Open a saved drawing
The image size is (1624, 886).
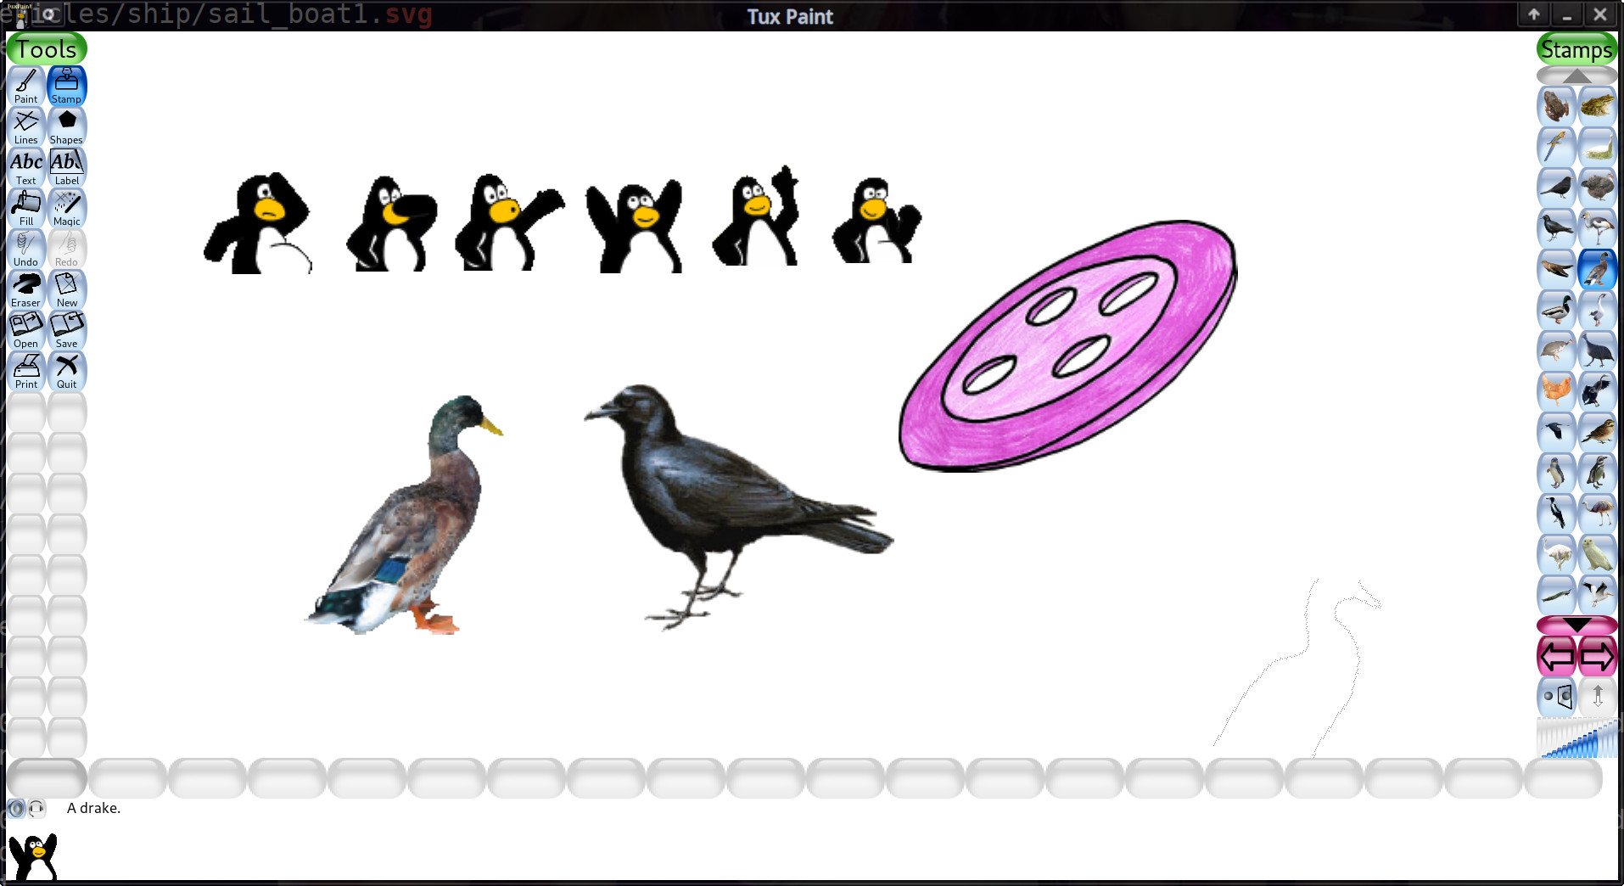coord(26,331)
